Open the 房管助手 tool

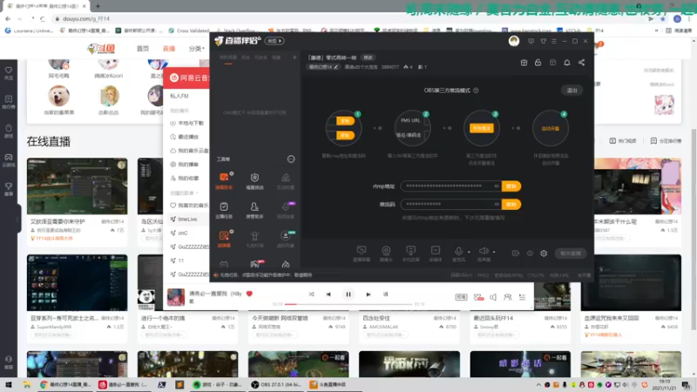click(x=254, y=210)
